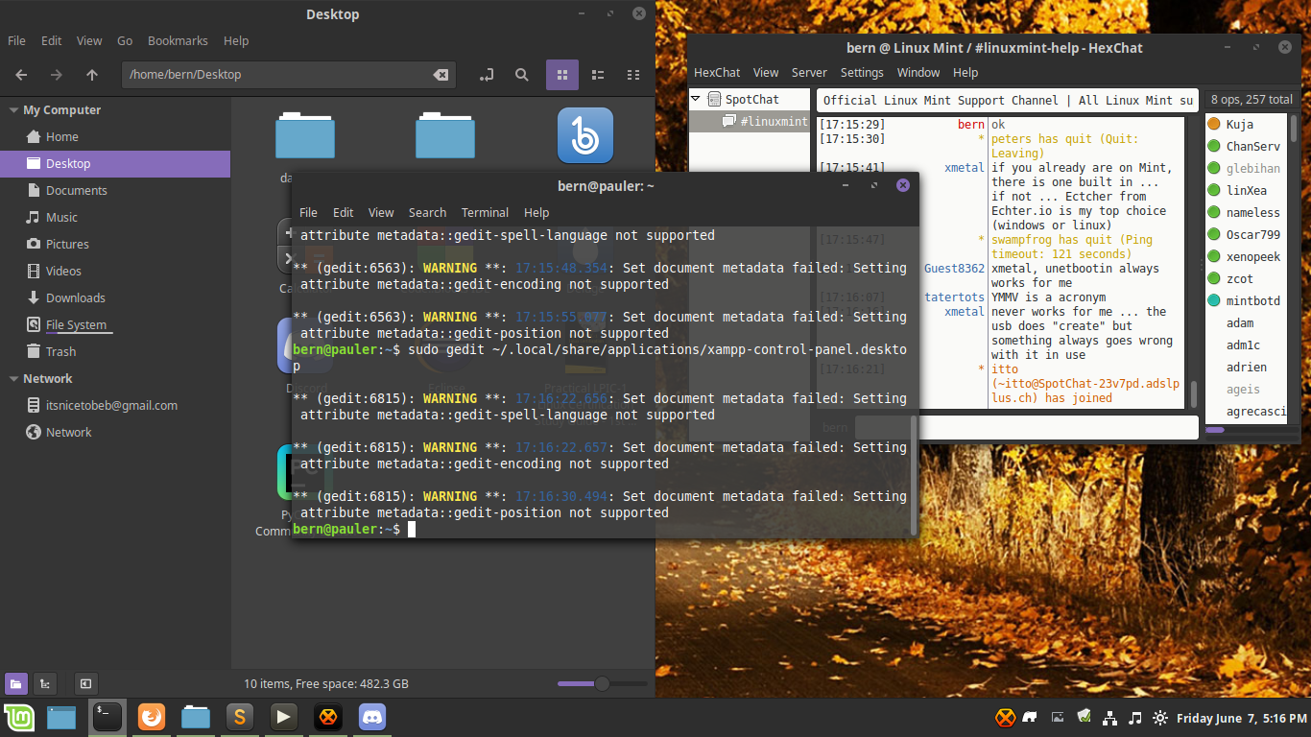Open the Linux Mint start menu

pos(19,717)
